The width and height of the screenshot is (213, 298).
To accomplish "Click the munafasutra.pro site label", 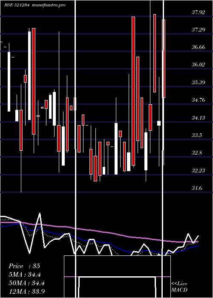I will [x=49, y=5].
